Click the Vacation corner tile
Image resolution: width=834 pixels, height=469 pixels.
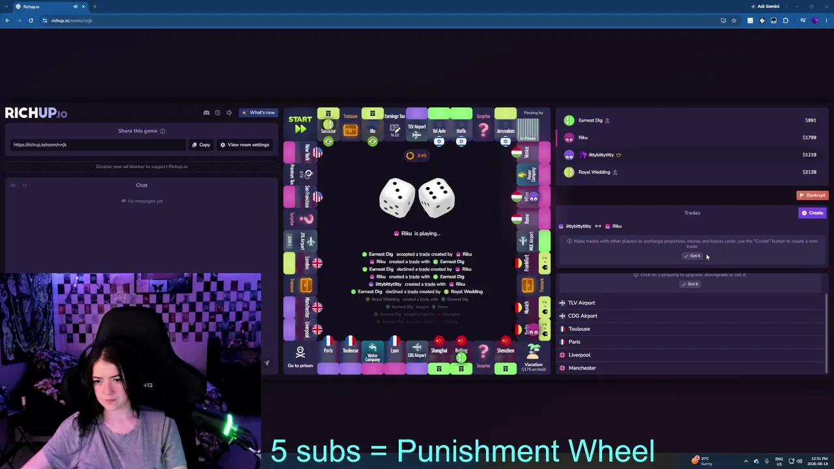coord(534,358)
